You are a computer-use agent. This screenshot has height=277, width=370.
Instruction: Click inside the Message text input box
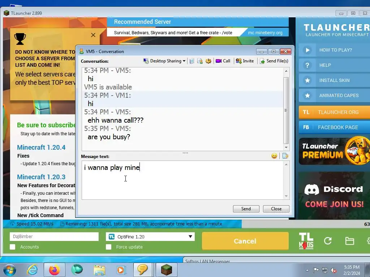[182, 180]
